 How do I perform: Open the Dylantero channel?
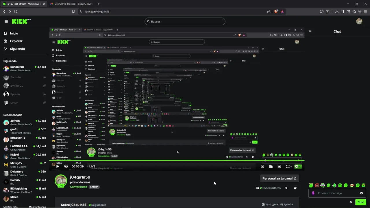click(25, 173)
